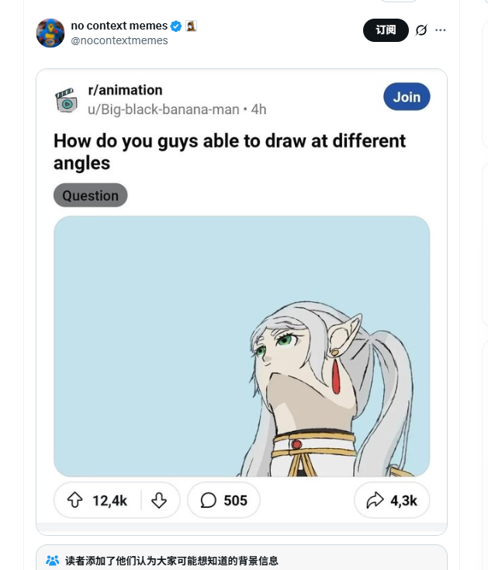Click the no context memes profile avatar

50,33
